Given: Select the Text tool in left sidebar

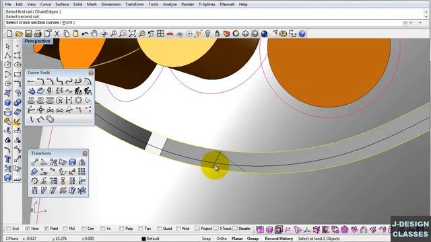Looking at the screenshot, I should (x=7, y=159).
